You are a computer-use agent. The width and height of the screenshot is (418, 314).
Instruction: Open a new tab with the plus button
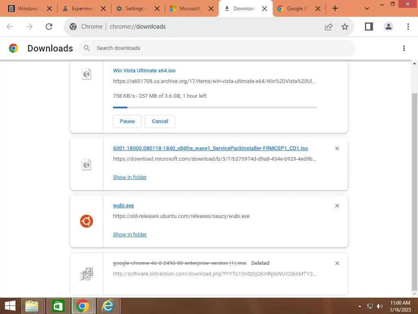[x=335, y=9]
